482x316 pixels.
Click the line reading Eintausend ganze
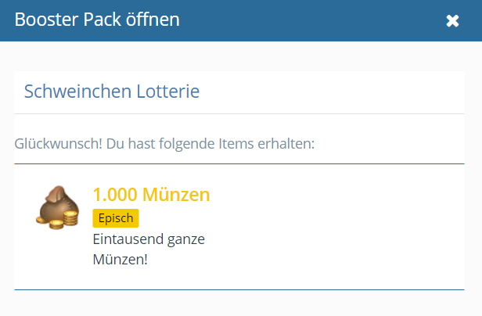pyautogui.click(x=149, y=239)
